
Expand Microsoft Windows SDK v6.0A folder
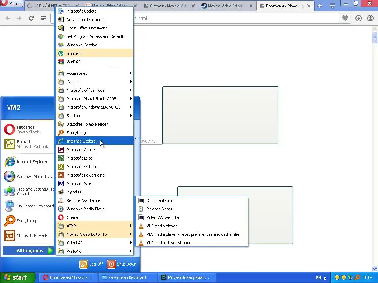pos(94,107)
